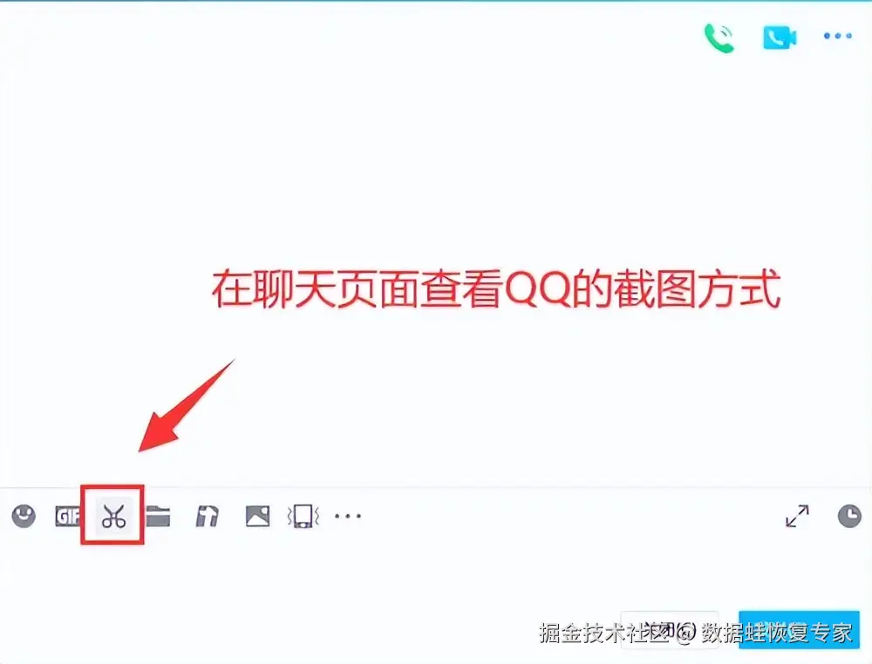Viewport: 872px width, 664px height.
Task: Start a voice call with green phone icon
Action: pyautogui.click(x=719, y=37)
